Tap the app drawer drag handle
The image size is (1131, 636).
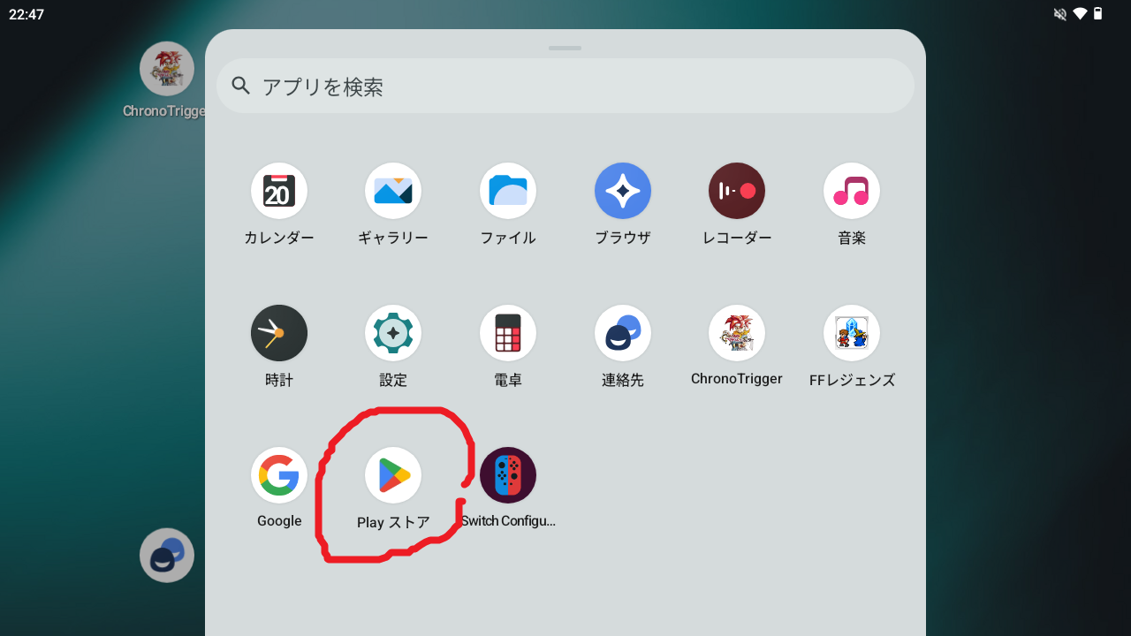click(565, 48)
